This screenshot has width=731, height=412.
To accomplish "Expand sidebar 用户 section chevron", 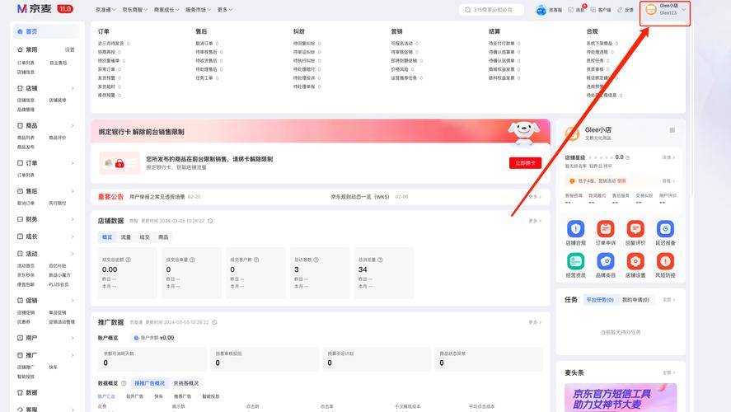I will [73, 338].
